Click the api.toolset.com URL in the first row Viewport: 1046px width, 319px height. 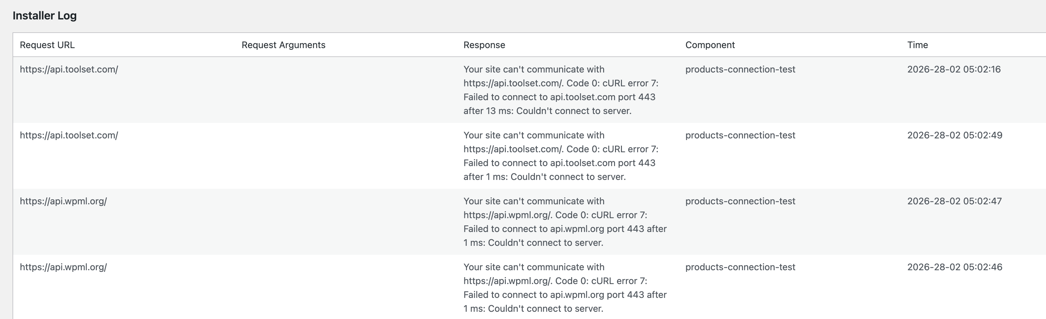69,70
